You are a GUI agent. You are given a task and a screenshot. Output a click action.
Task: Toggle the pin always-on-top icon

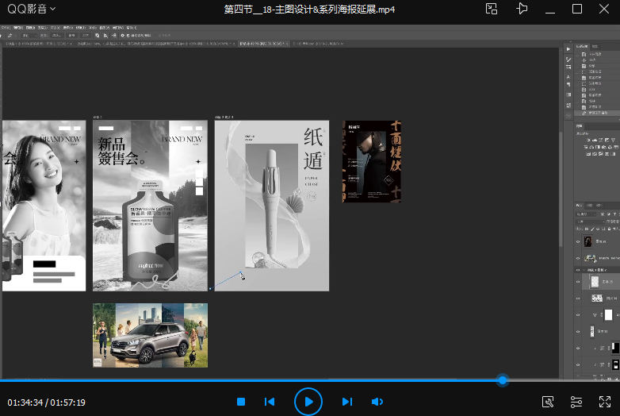click(x=521, y=9)
